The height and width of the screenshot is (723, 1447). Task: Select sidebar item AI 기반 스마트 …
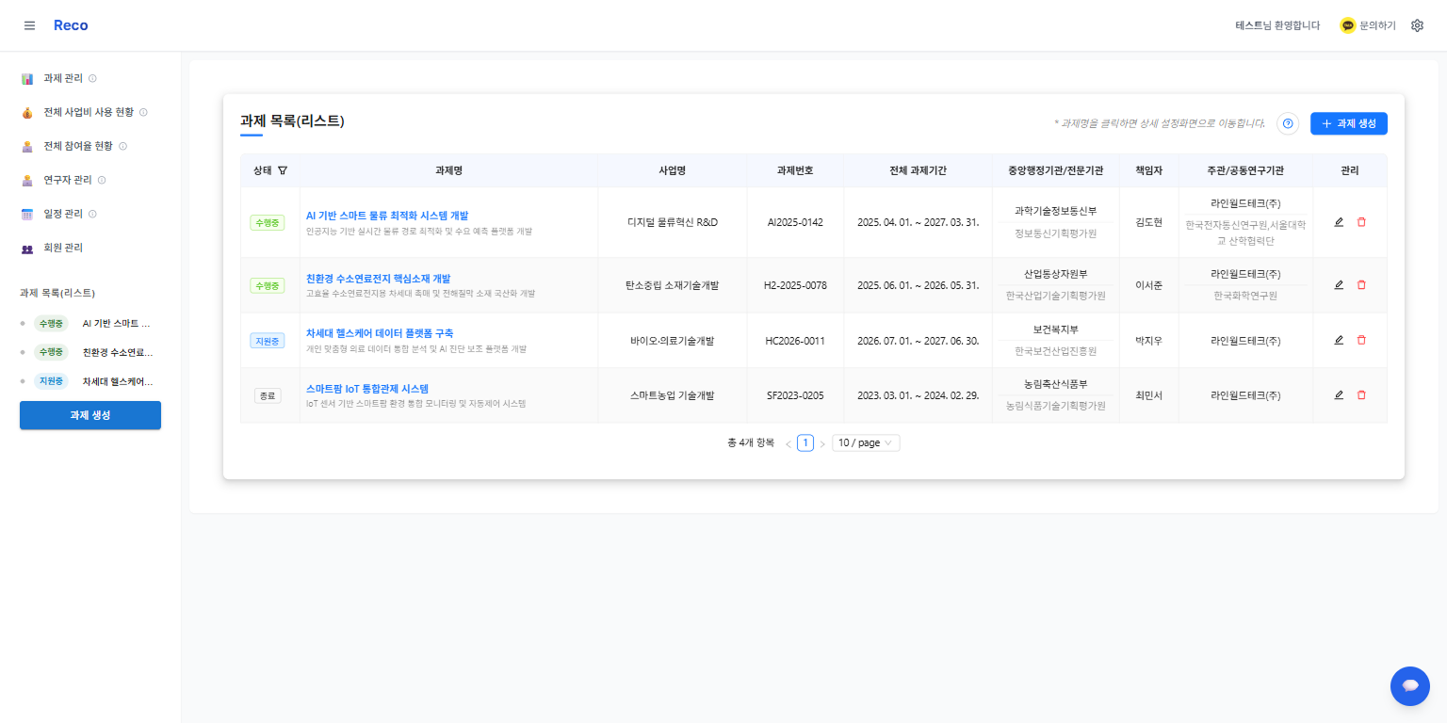(117, 323)
